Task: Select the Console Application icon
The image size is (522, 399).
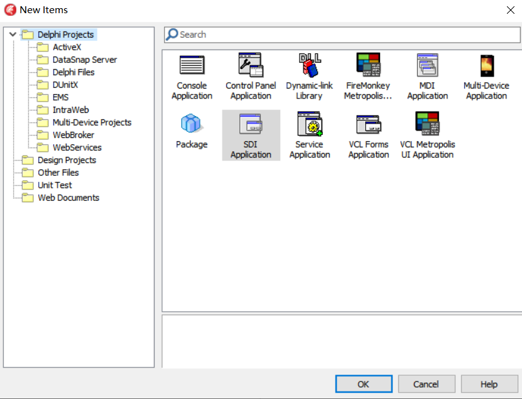Action: coord(192,65)
